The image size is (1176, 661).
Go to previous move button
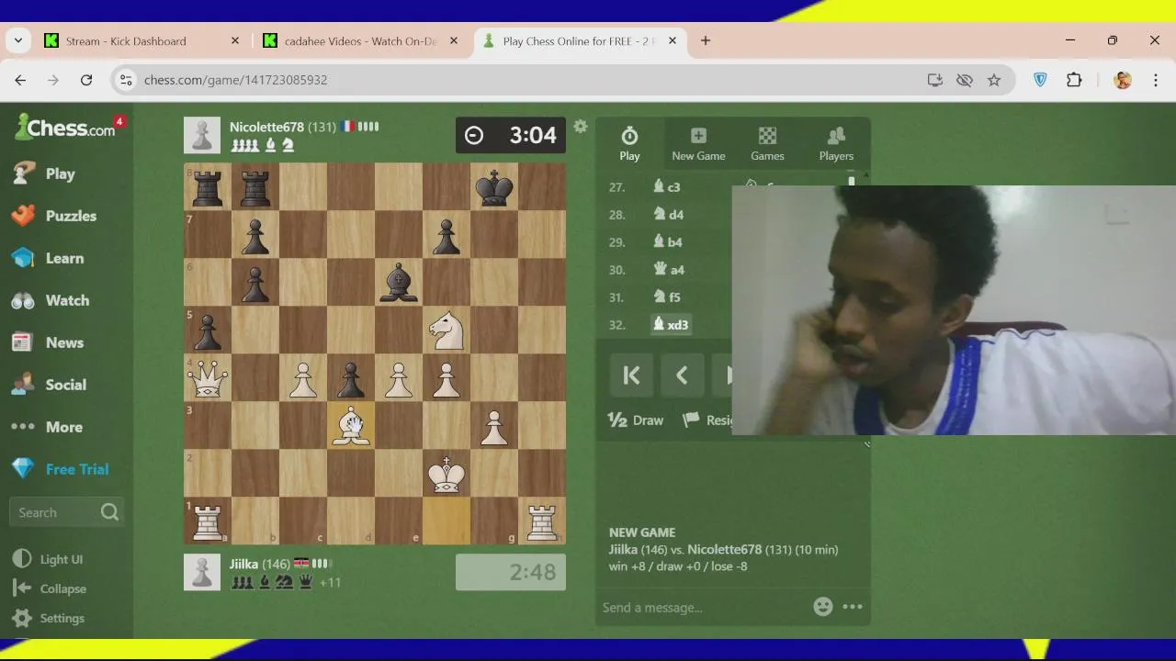682,375
